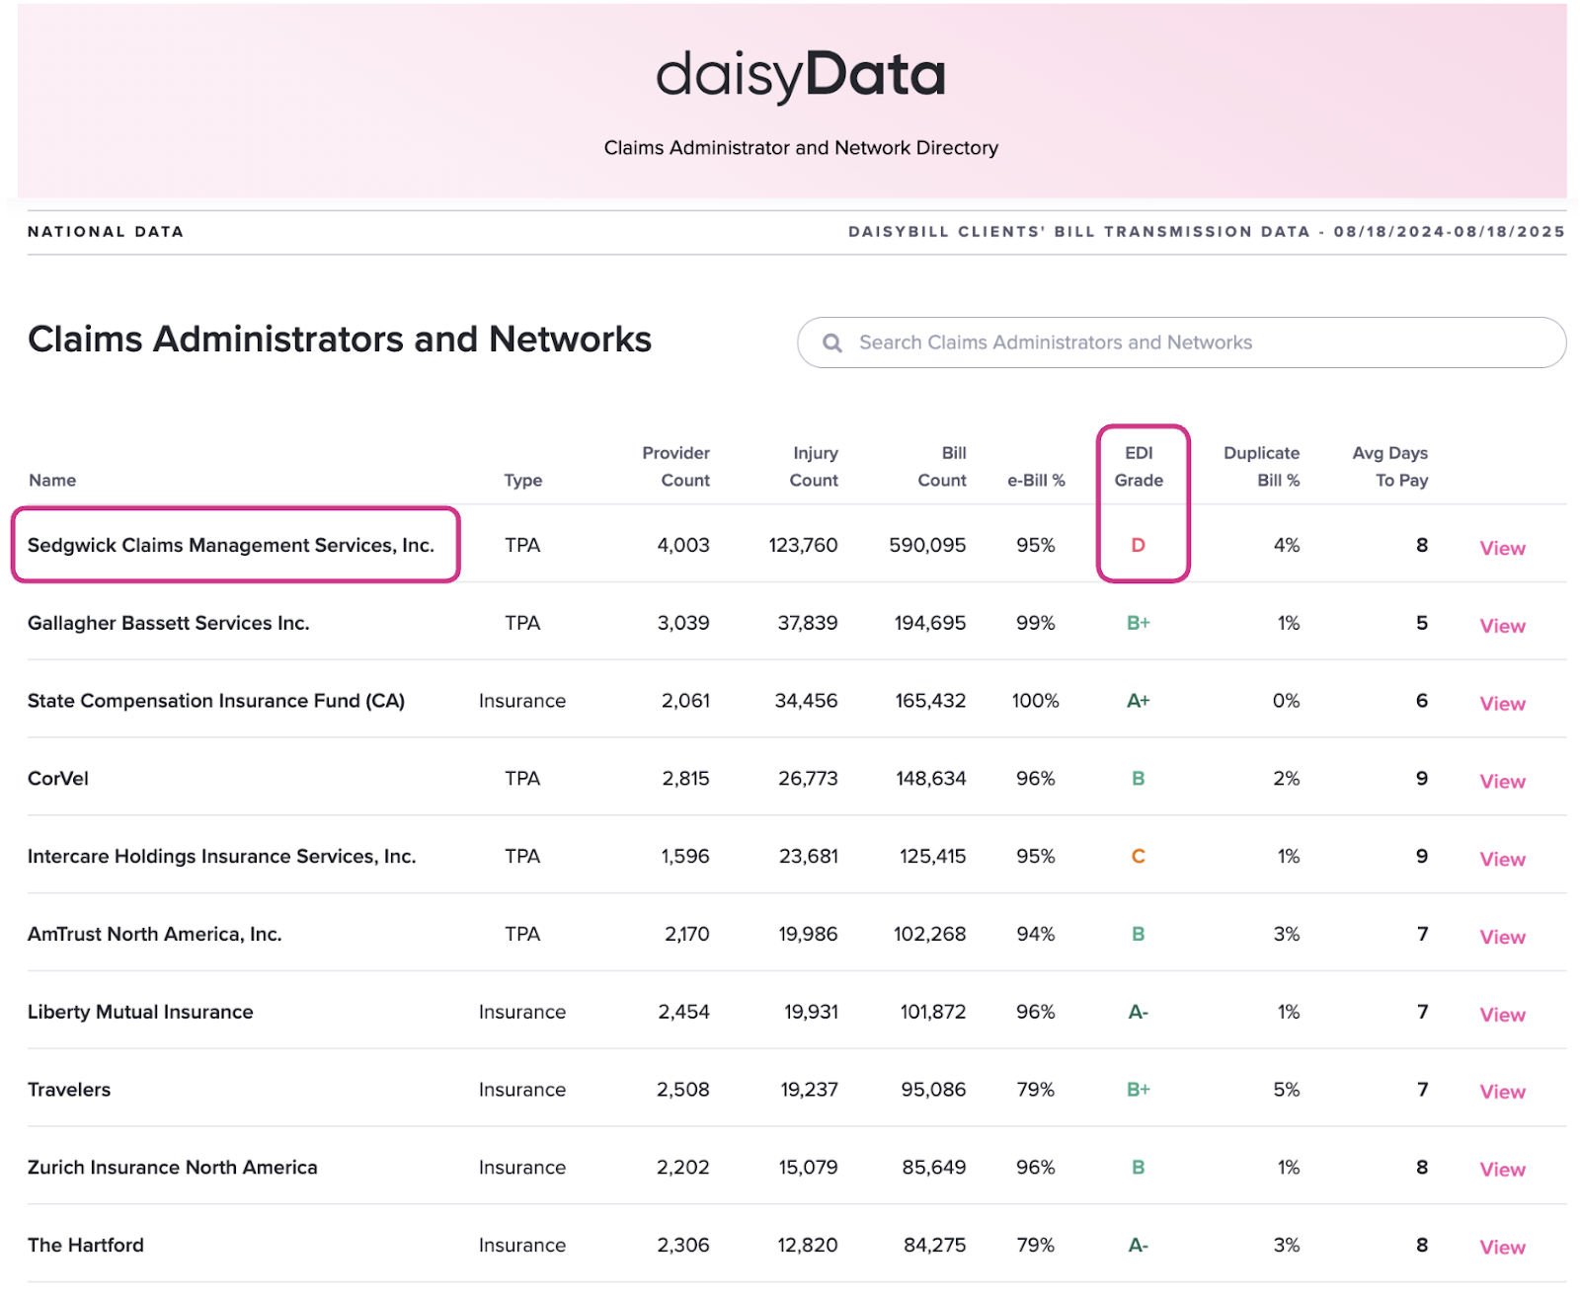Select Gallagher Bassett Services Inc. name
The width and height of the screenshot is (1580, 1295).
(169, 623)
